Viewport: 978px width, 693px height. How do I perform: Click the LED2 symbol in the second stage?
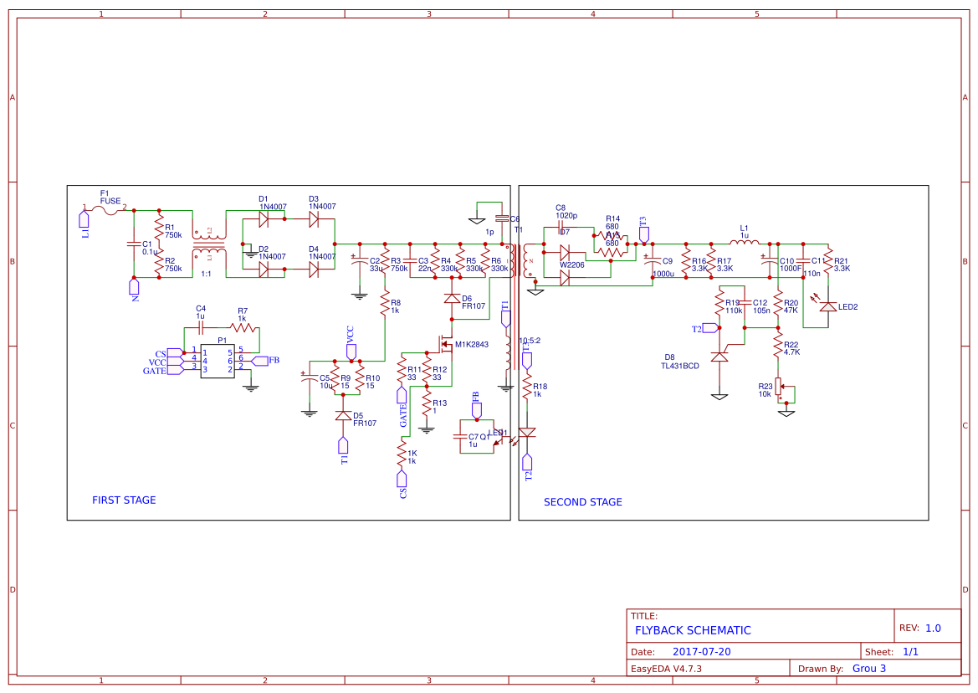(x=827, y=307)
